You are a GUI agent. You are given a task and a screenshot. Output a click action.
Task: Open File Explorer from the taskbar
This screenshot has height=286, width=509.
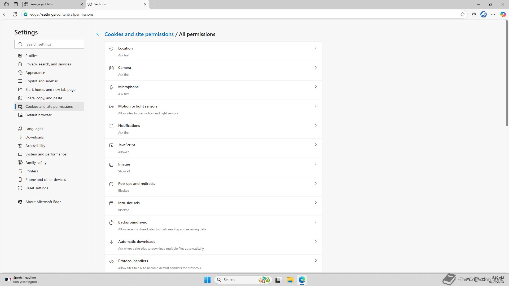(x=290, y=280)
